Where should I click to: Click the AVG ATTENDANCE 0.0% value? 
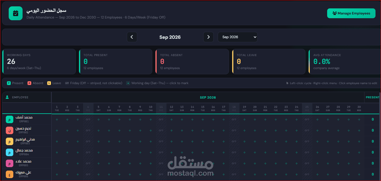[x=322, y=62]
